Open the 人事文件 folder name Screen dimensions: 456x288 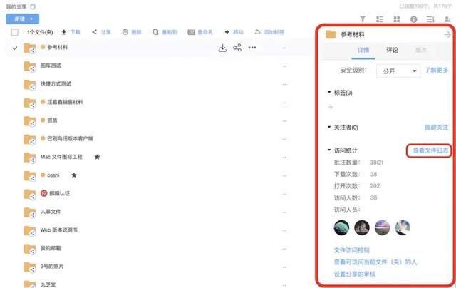pos(51,212)
